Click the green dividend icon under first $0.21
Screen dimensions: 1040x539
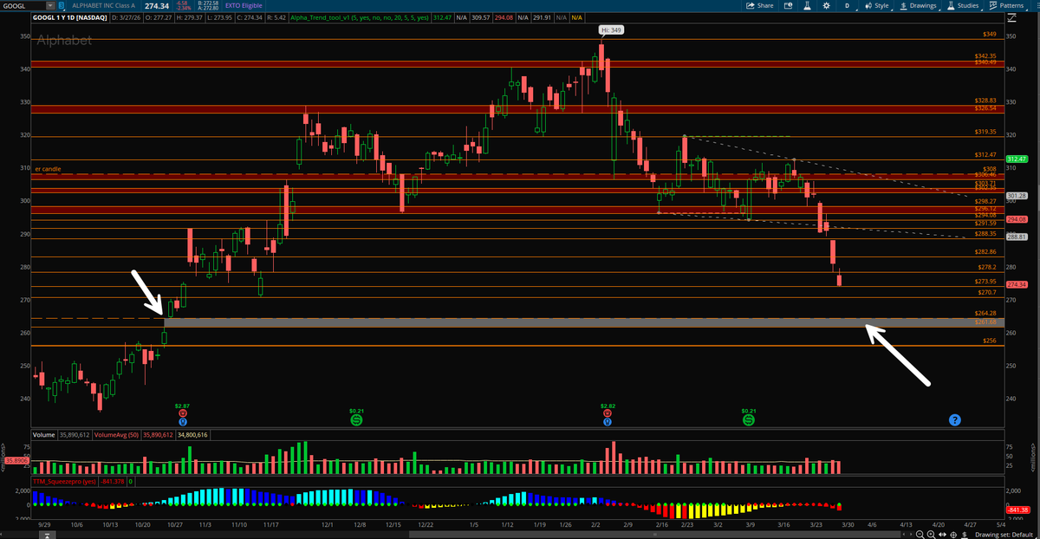pyautogui.click(x=356, y=419)
